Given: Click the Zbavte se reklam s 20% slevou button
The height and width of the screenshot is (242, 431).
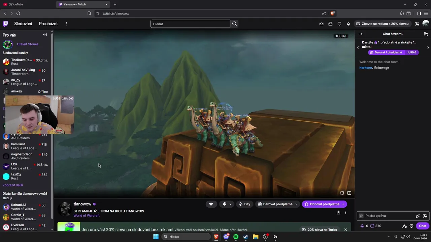Looking at the screenshot, I should coord(383,24).
